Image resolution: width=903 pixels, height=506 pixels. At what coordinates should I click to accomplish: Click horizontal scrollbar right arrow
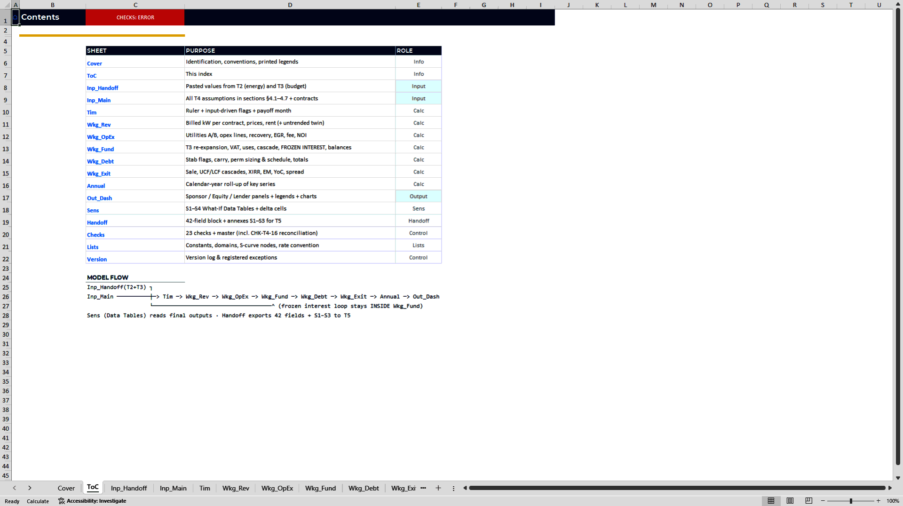tap(890, 488)
